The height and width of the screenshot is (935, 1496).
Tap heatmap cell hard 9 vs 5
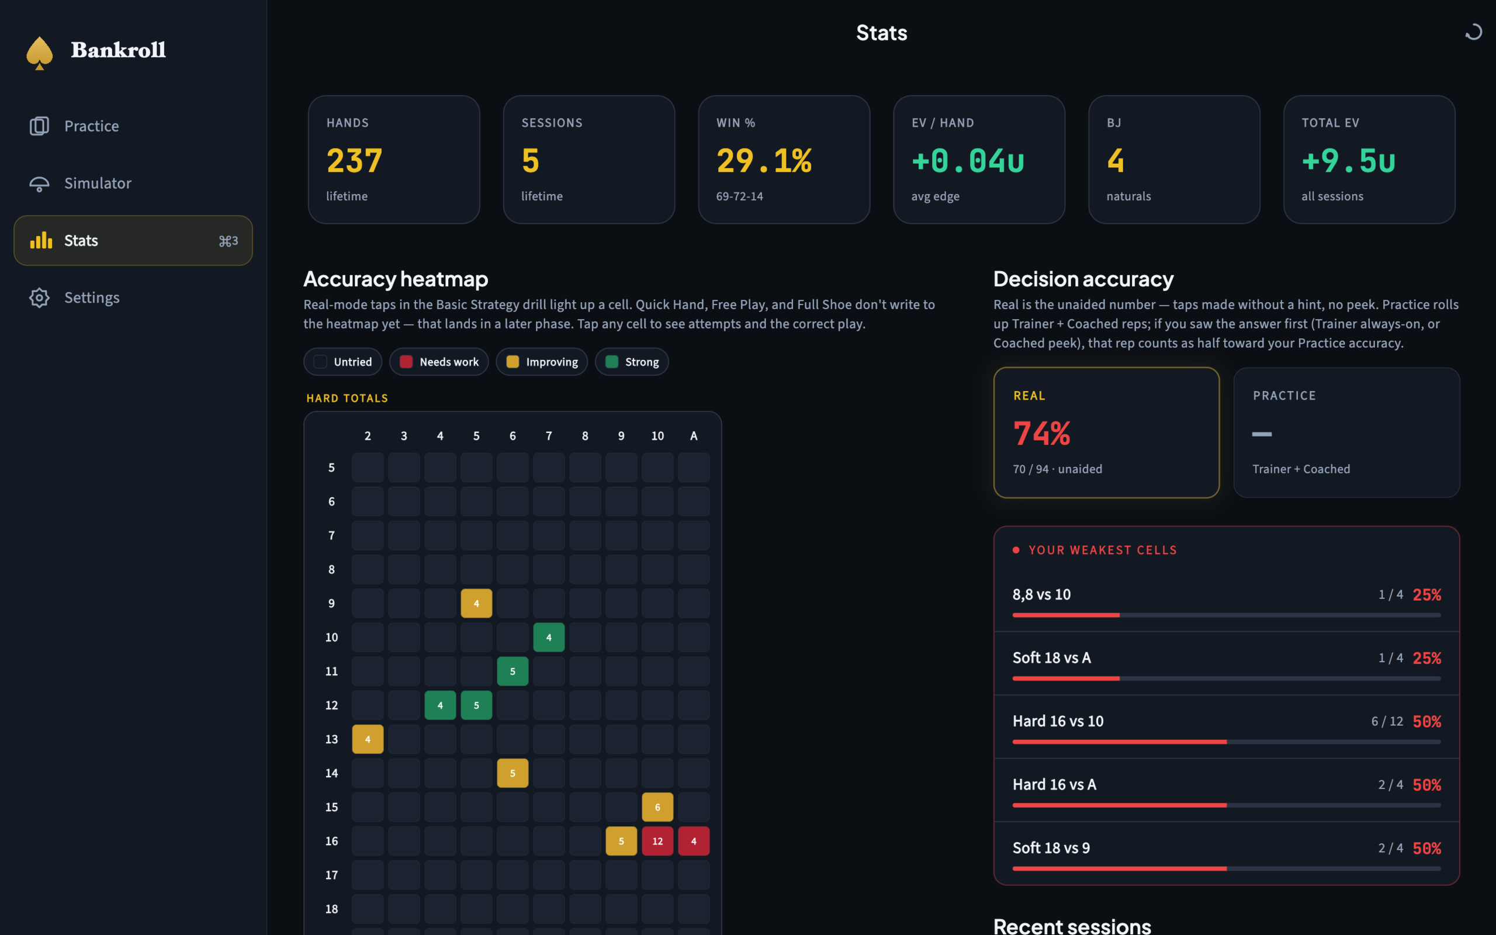coord(476,603)
